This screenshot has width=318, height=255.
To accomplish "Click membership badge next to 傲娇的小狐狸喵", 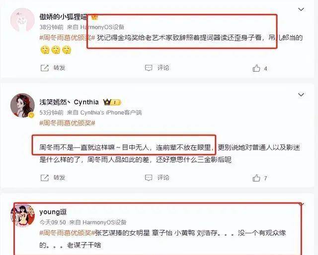I will [x=94, y=17].
